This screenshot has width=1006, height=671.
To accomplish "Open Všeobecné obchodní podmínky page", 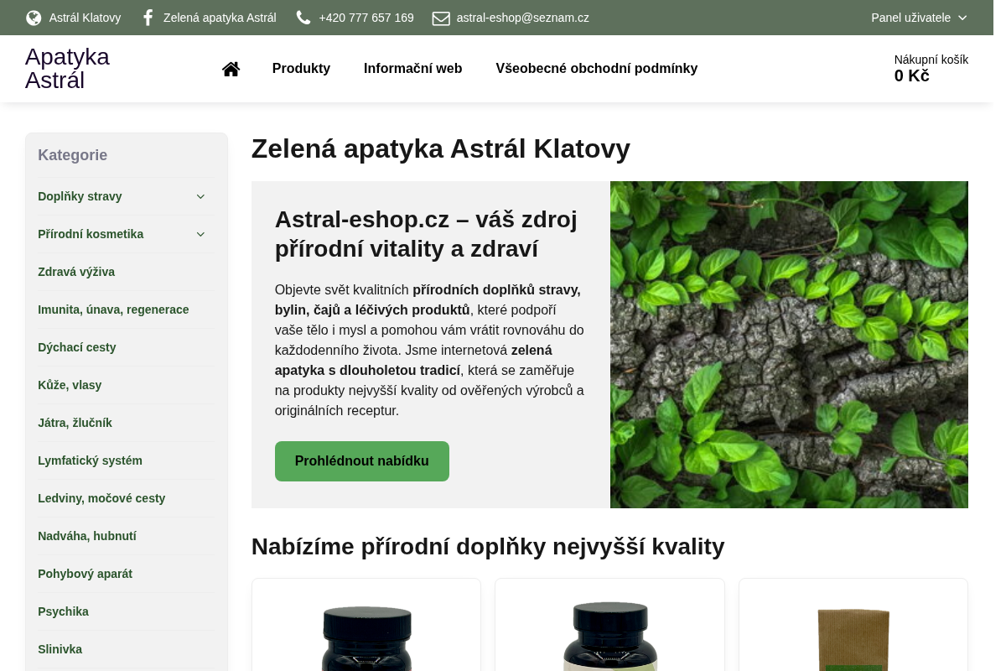I will (596, 69).
